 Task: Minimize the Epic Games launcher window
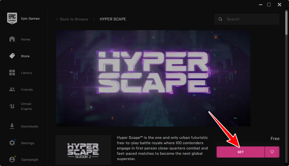(x=261, y=5)
